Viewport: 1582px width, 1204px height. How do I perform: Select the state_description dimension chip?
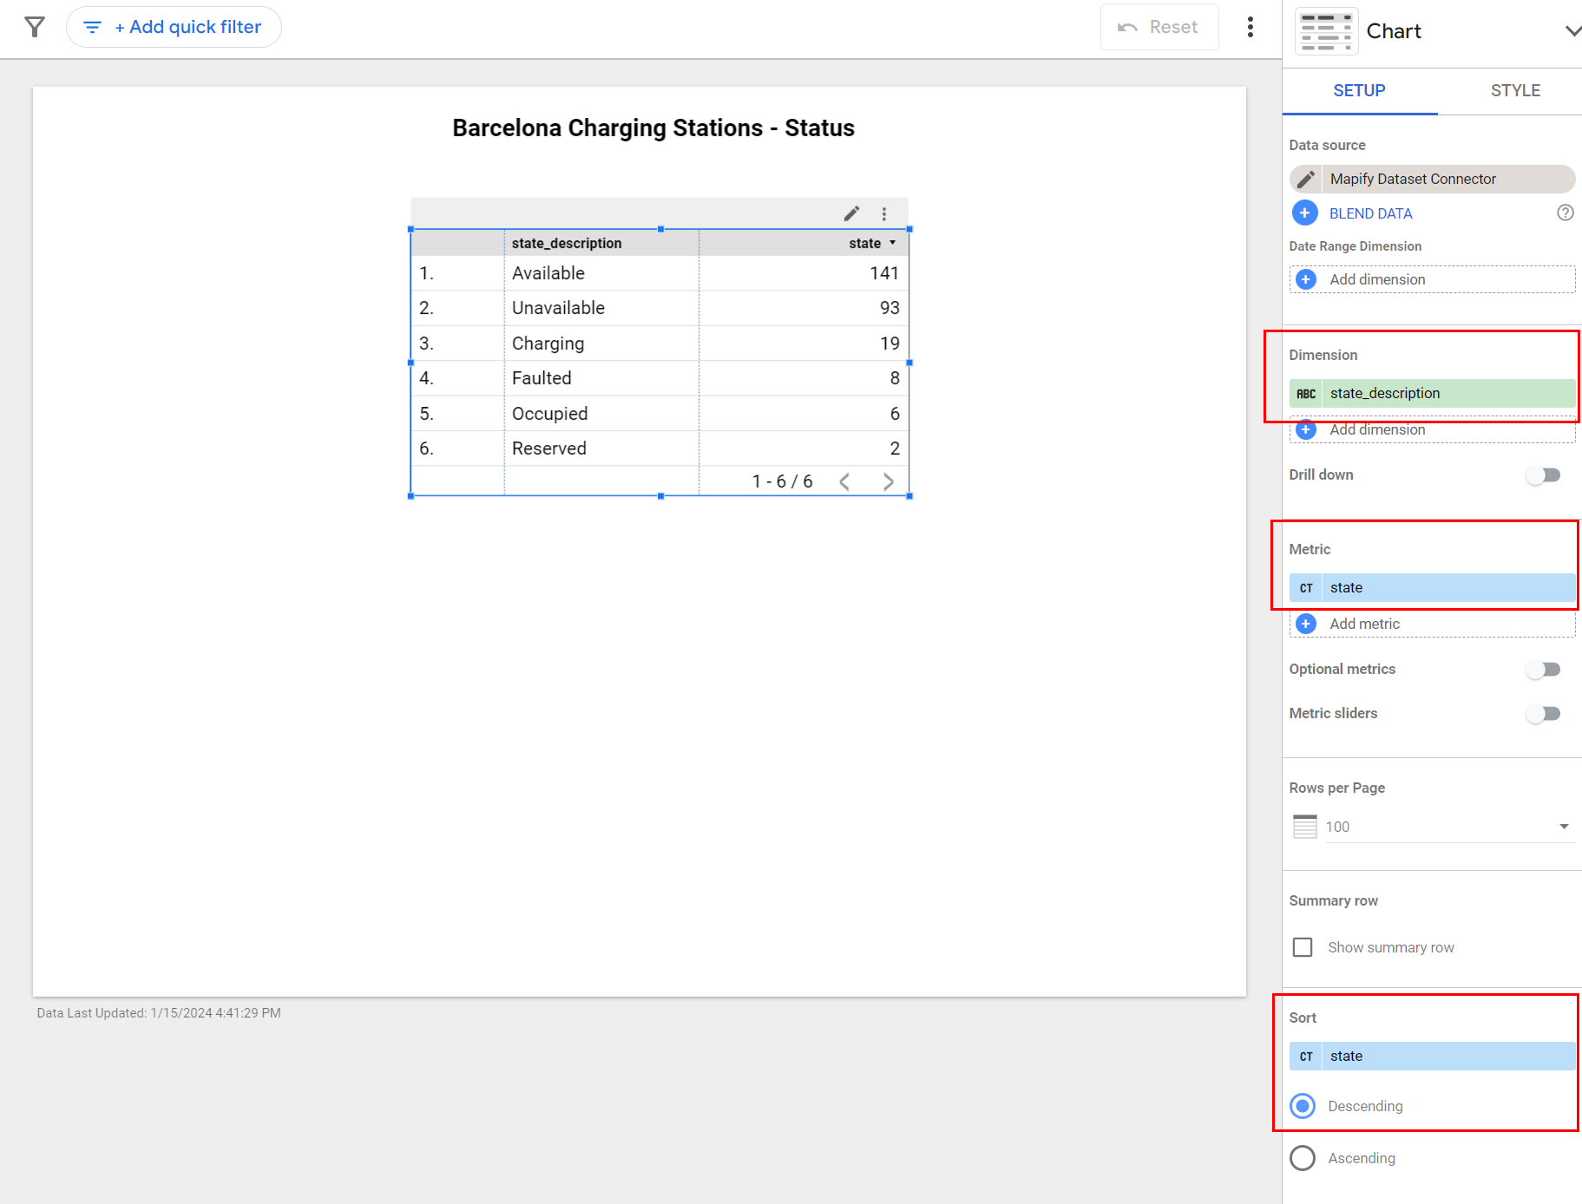1432,393
